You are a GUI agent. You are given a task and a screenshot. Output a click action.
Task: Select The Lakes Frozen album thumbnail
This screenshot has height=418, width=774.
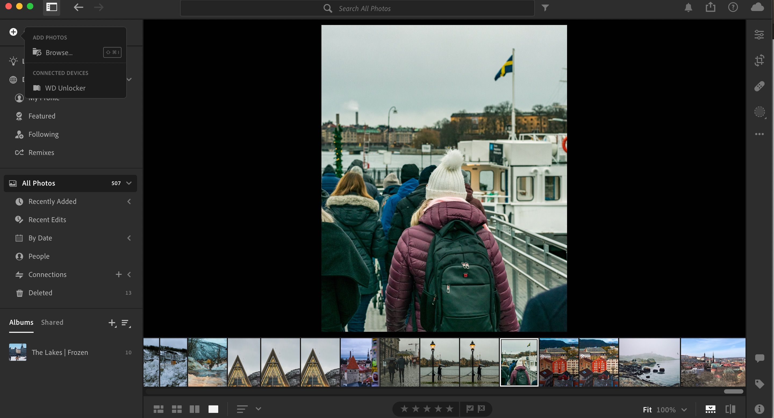[17, 352]
